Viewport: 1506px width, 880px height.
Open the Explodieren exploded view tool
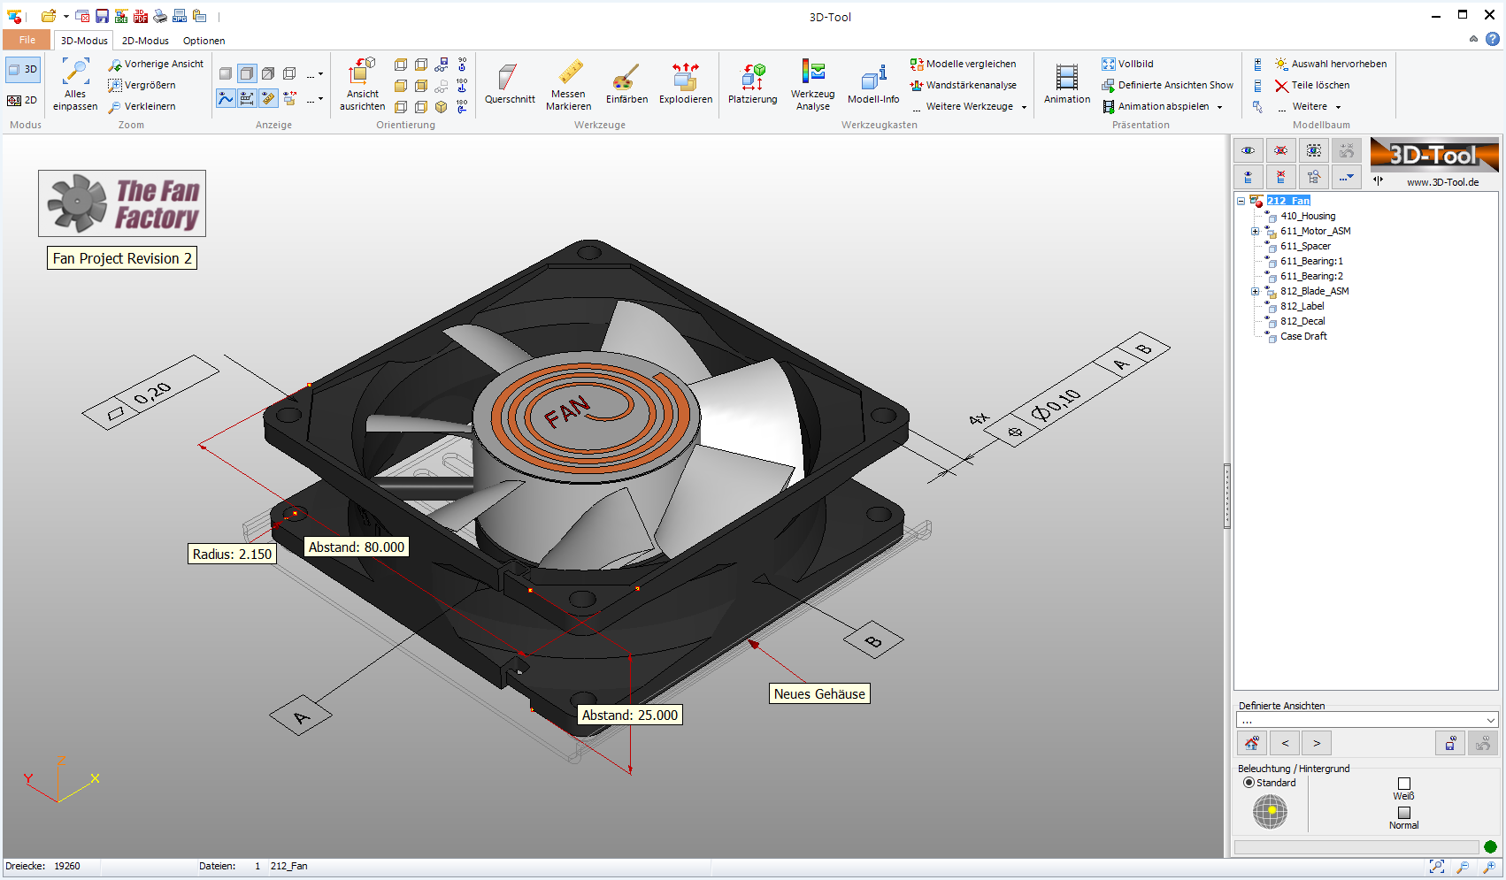[x=686, y=84]
